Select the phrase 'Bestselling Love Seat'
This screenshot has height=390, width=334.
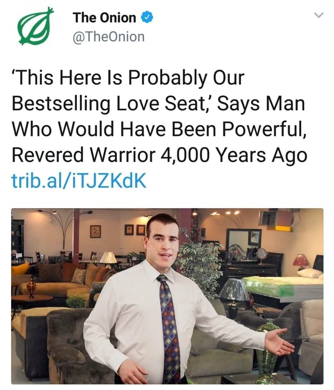click(x=108, y=103)
